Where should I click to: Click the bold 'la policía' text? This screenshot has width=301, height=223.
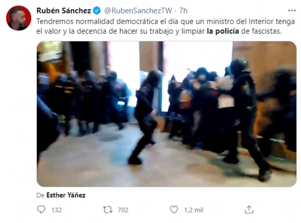click(x=223, y=31)
